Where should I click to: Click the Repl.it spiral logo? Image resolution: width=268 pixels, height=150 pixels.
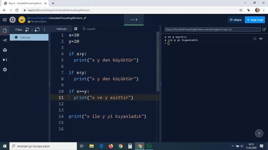pyautogui.click(x=13, y=20)
